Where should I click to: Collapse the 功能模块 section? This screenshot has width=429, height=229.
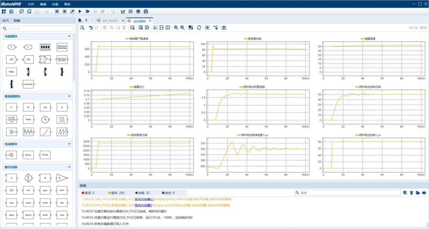[x=69, y=36]
